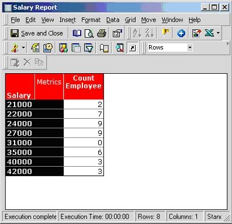Click the toolbar overflow arrow at far right
Image resolution: width=232 pixels, height=224 pixels.
227,44
